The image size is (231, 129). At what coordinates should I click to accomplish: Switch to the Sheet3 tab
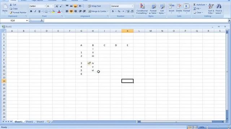(x=40, y=122)
